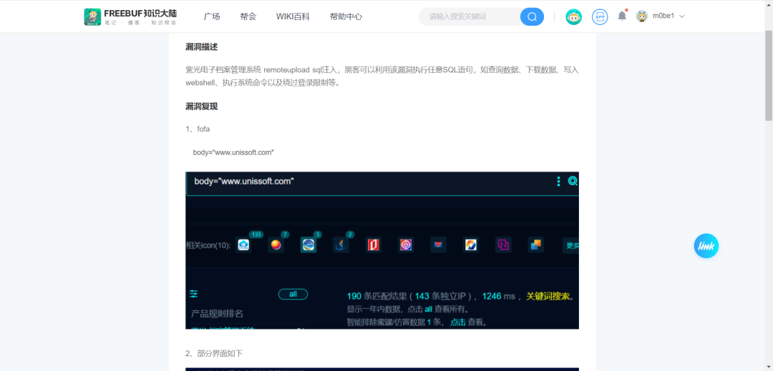Click the 产品规则排名 heading
The width and height of the screenshot is (773, 371).
(x=218, y=313)
